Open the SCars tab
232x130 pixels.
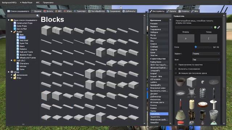click(68, 11)
